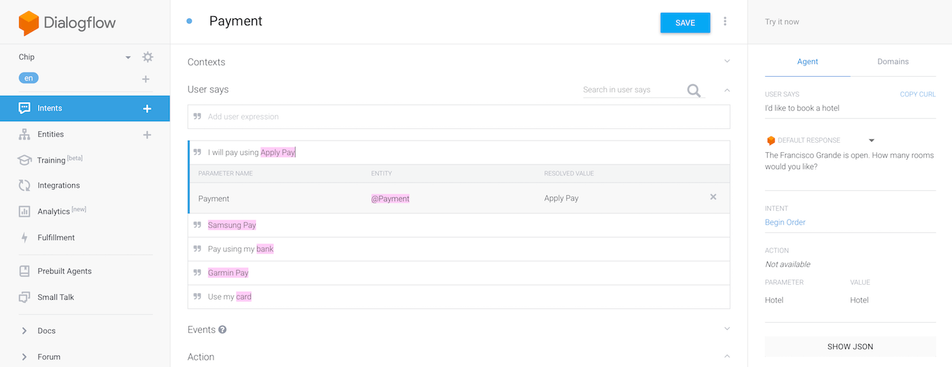Open the Chip agent dropdown
The width and height of the screenshot is (952, 367).
128,58
